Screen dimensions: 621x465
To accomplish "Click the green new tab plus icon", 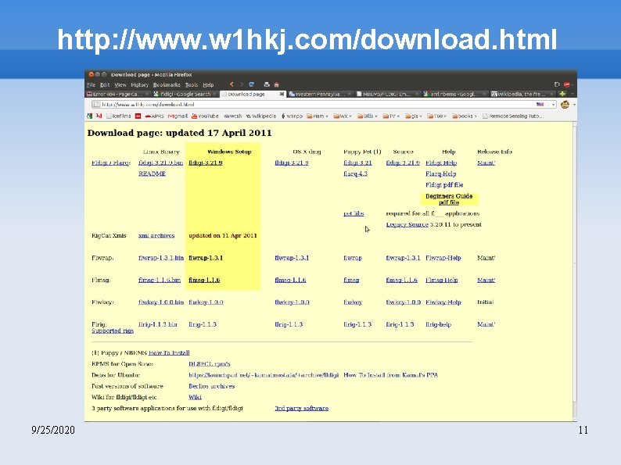I will 562,94.
